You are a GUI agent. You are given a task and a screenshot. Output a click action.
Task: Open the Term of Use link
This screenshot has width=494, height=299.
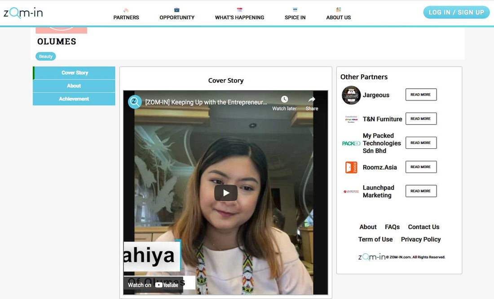click(375, 239)
